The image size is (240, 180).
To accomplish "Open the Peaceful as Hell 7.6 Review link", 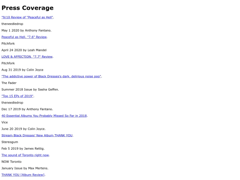I will click(x=24, y=37).
